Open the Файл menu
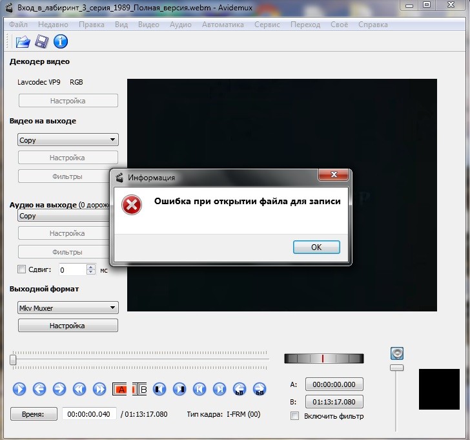This screenshot has width=470, height=440. (19, 25)
